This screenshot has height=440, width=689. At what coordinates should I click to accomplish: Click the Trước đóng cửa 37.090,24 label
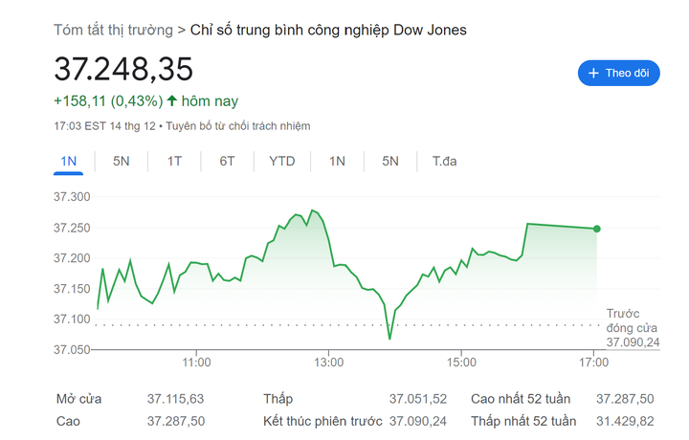632,328
